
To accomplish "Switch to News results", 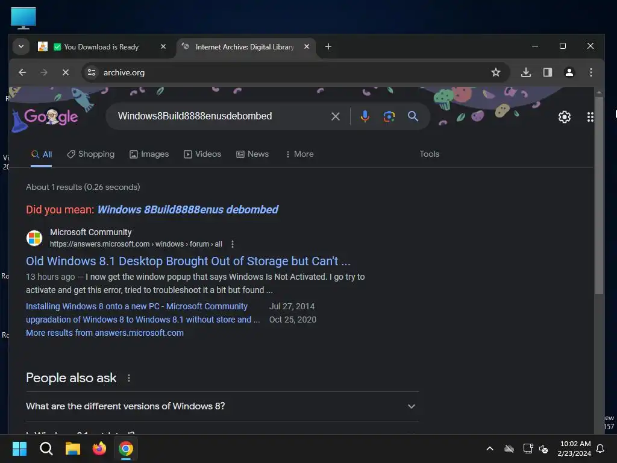I will 252,154.
